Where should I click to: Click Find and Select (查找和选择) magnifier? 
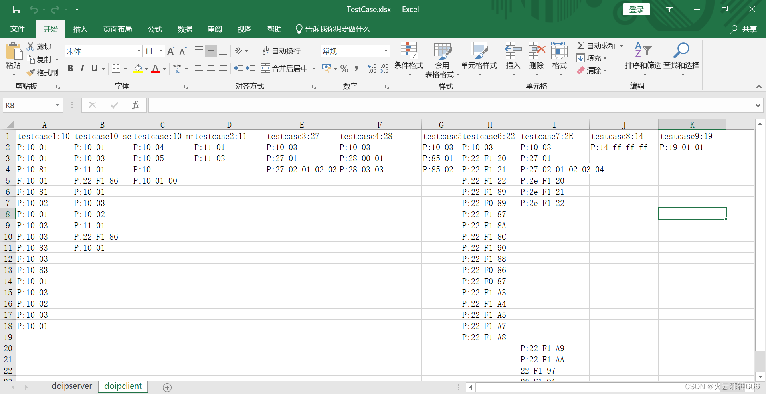click(681, 51)
